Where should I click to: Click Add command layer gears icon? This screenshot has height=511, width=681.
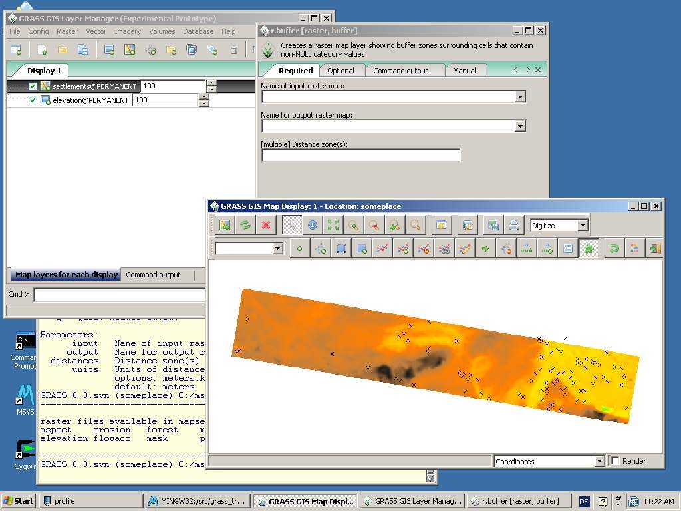pyautogui.click(x=151, y=49)
